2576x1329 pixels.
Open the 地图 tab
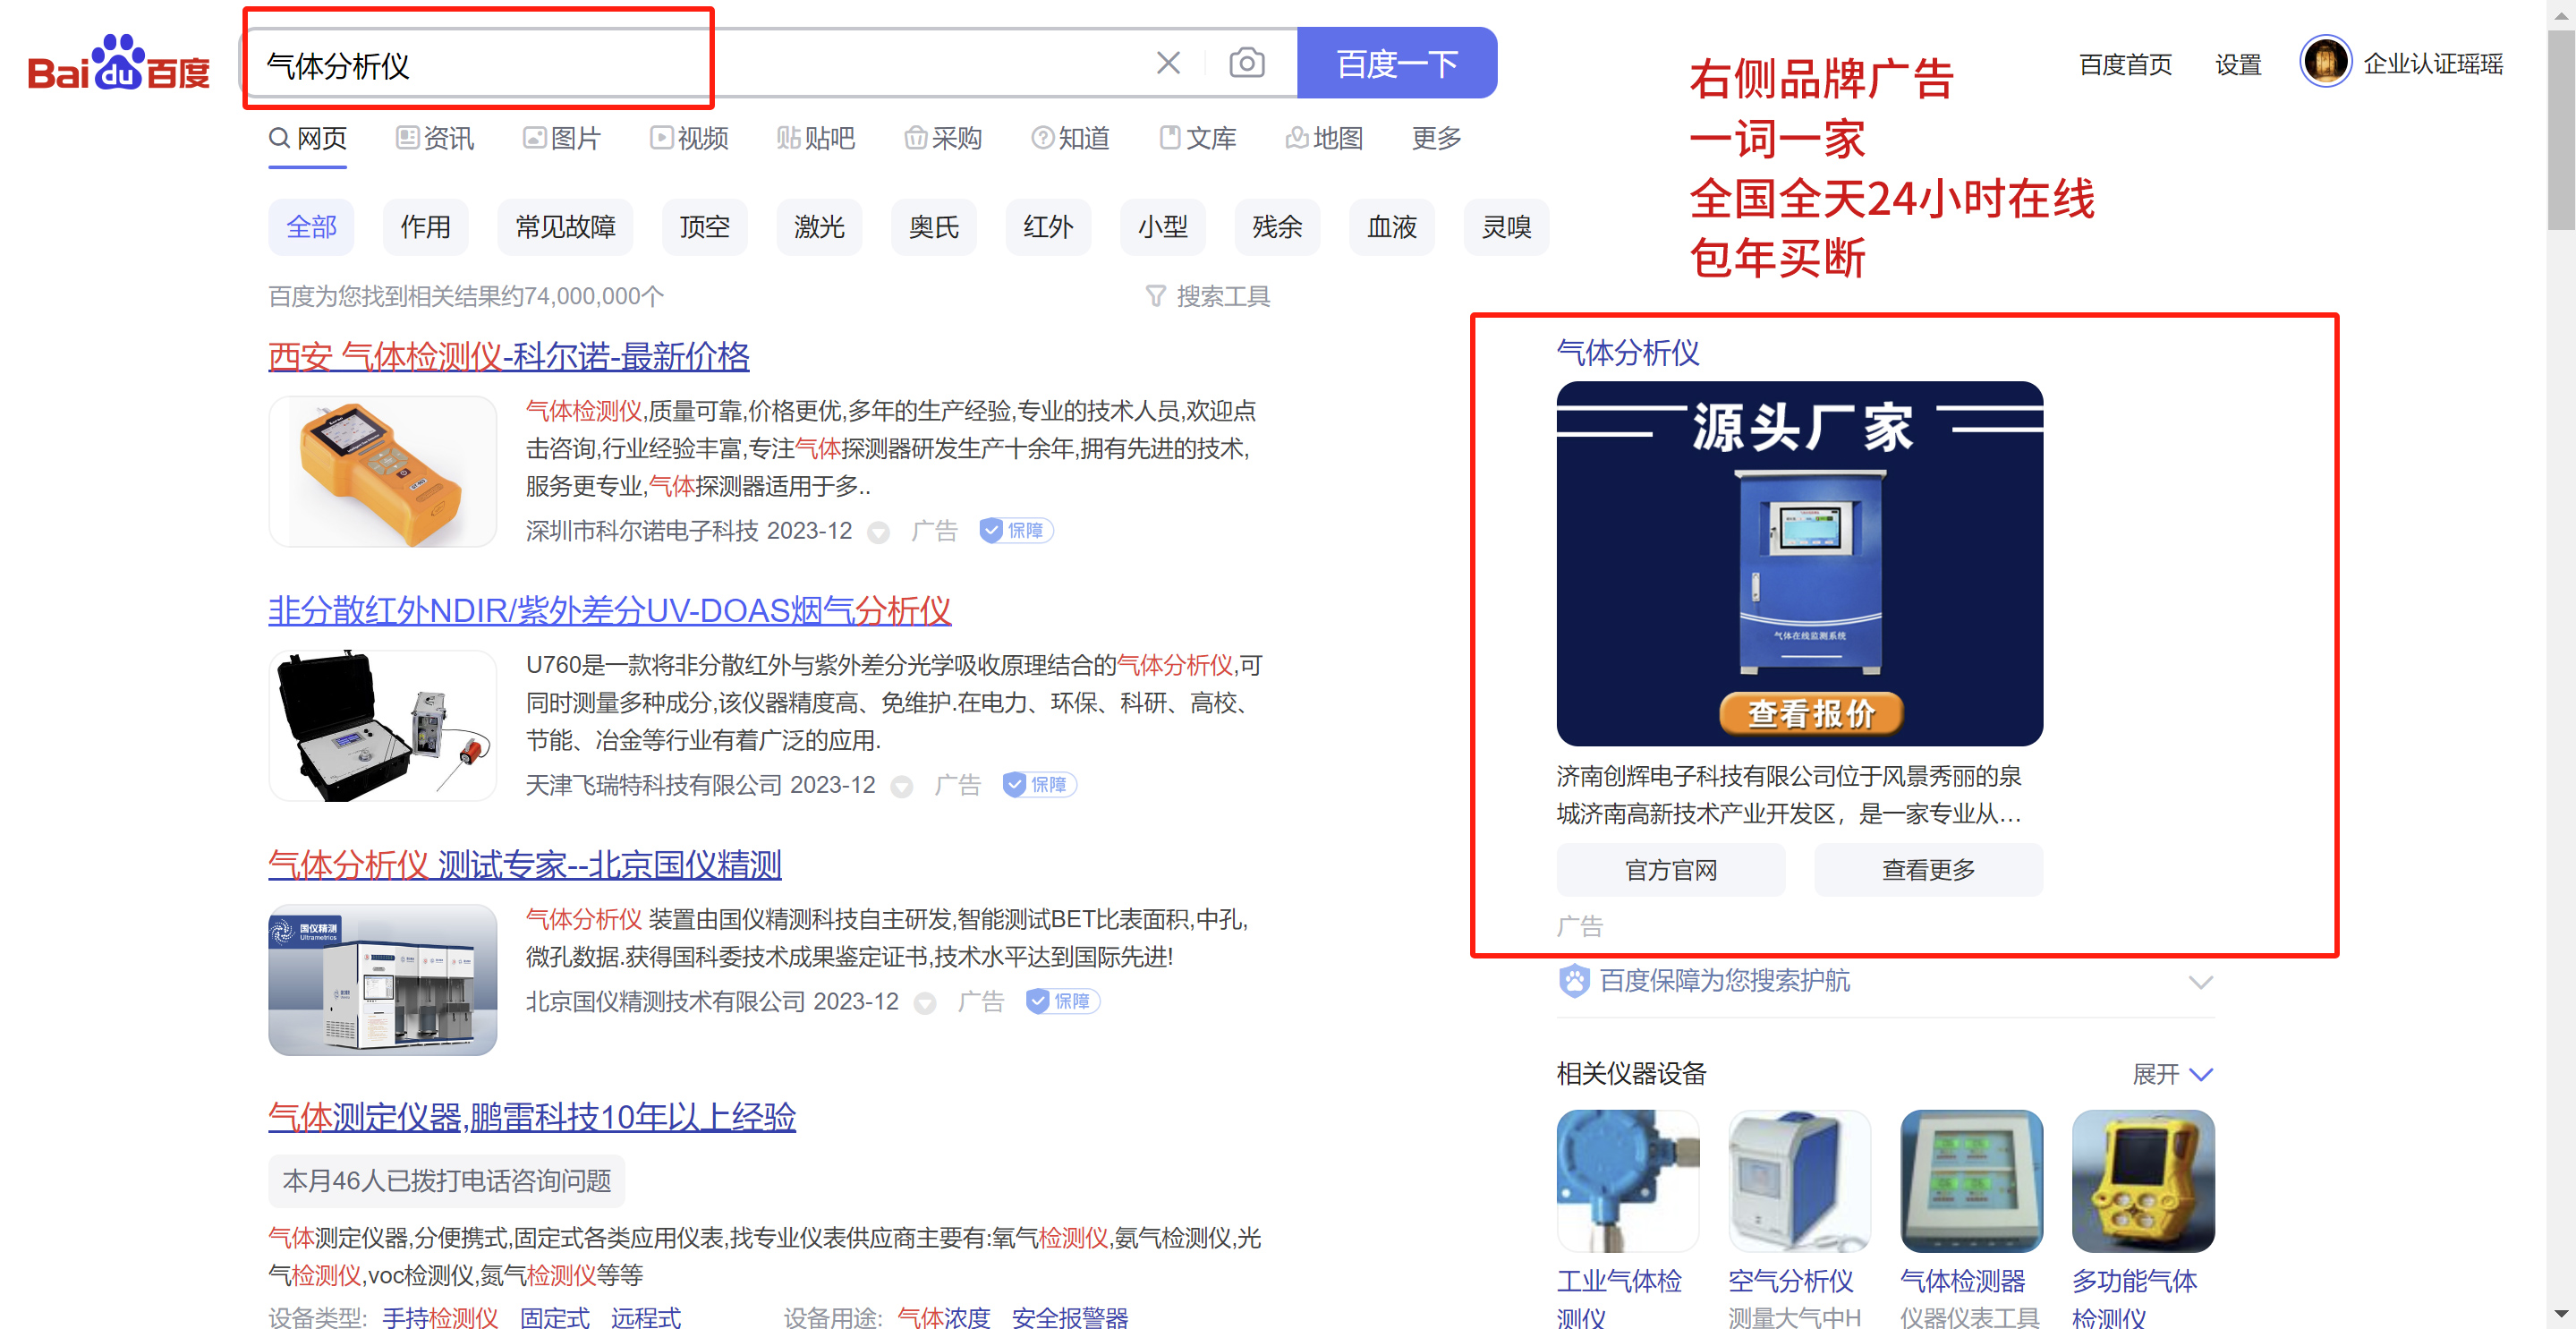coord(1324,138)
